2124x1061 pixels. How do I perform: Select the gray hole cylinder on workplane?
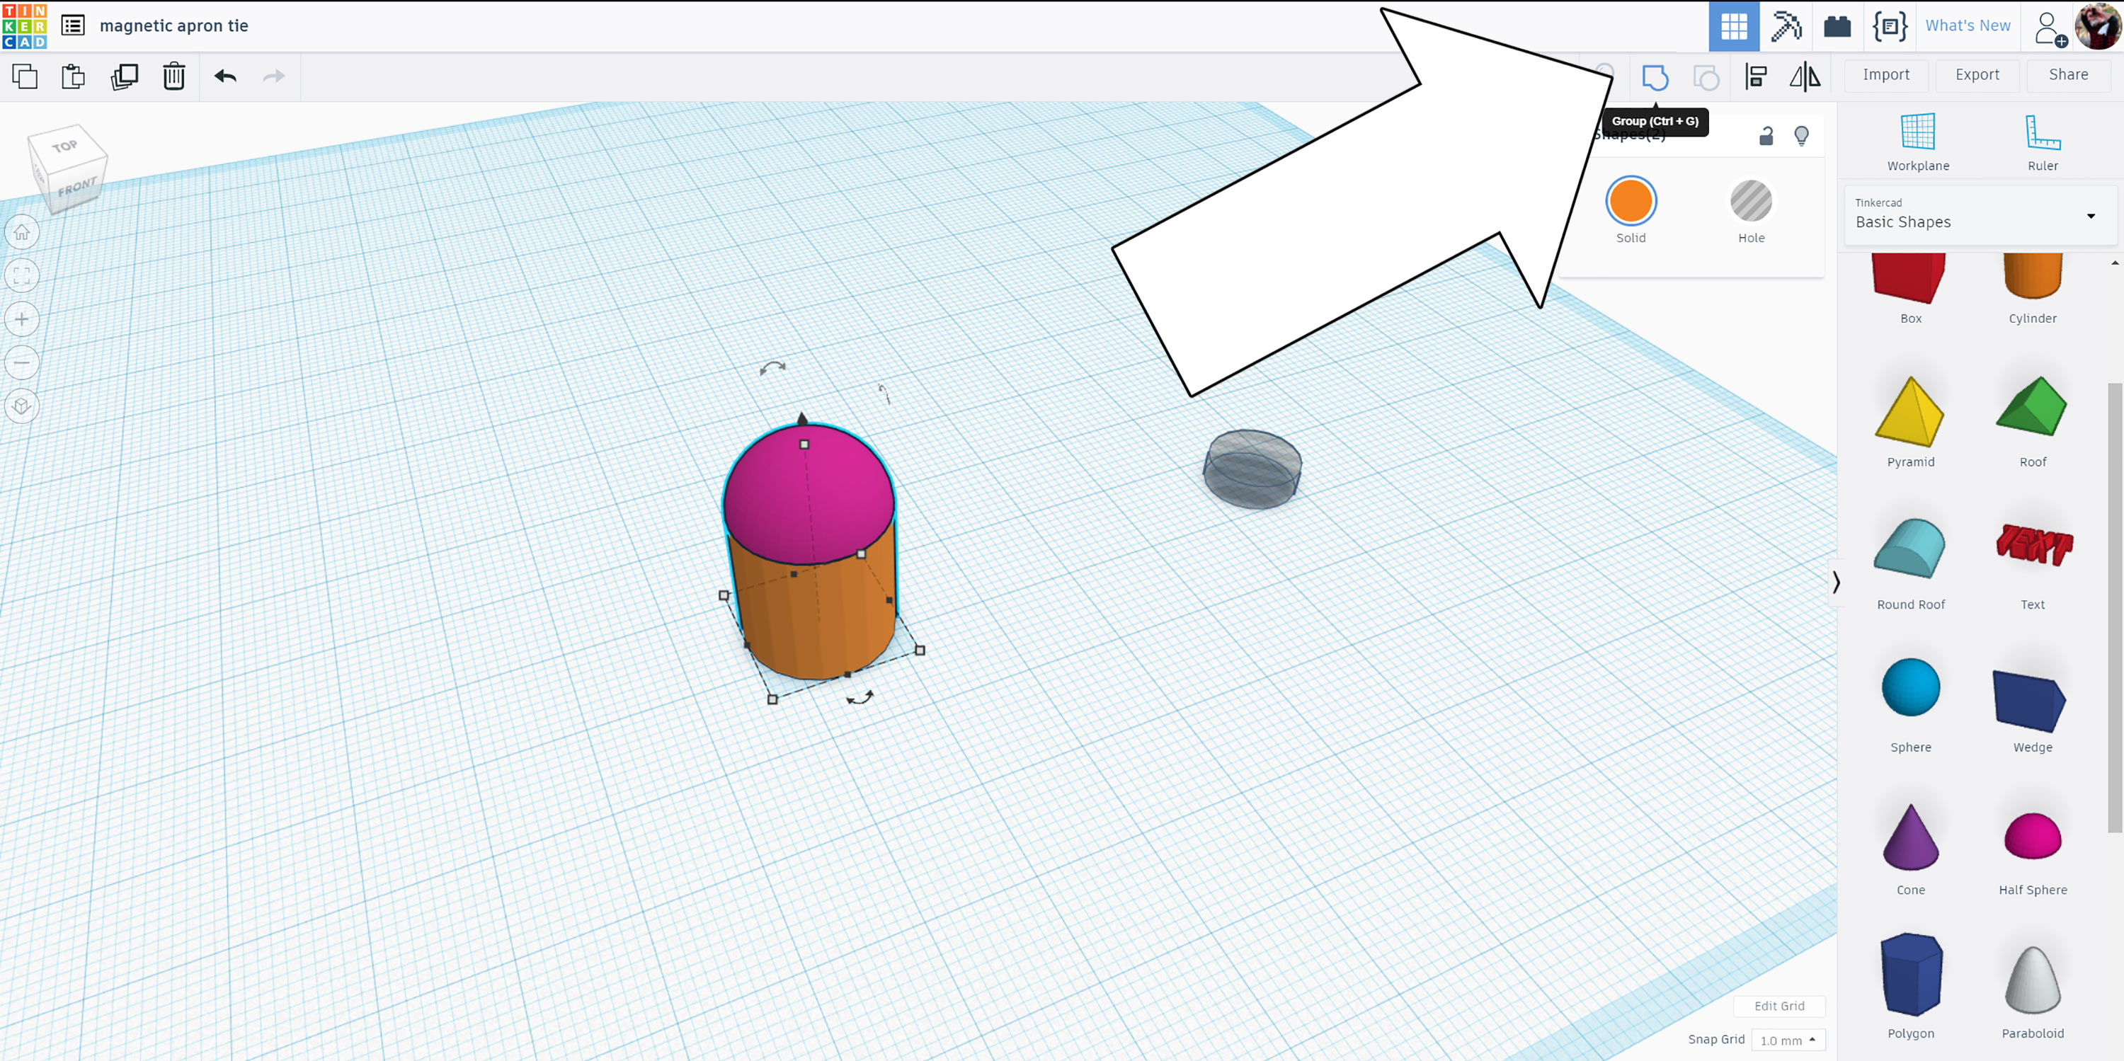pyautogui.click(x=1252, y=469)
